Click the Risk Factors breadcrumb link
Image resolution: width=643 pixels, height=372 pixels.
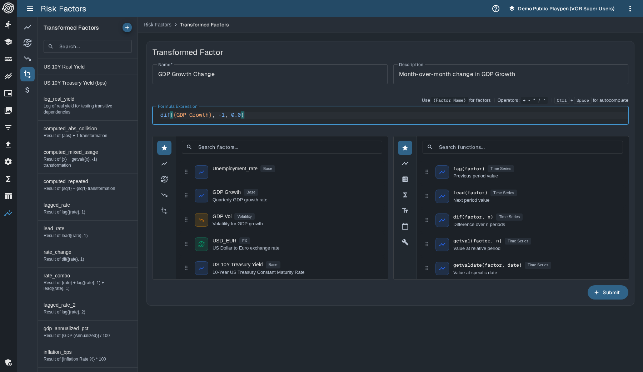(157, 25)
